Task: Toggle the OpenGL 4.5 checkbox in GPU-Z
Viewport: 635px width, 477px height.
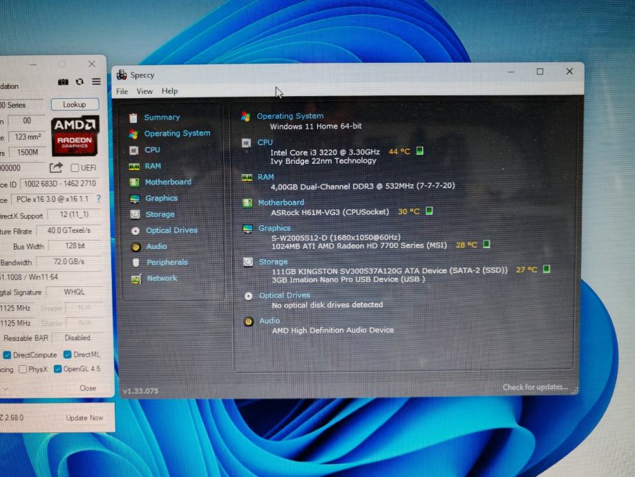Action: pyautogui.click(x=58, y=368)
